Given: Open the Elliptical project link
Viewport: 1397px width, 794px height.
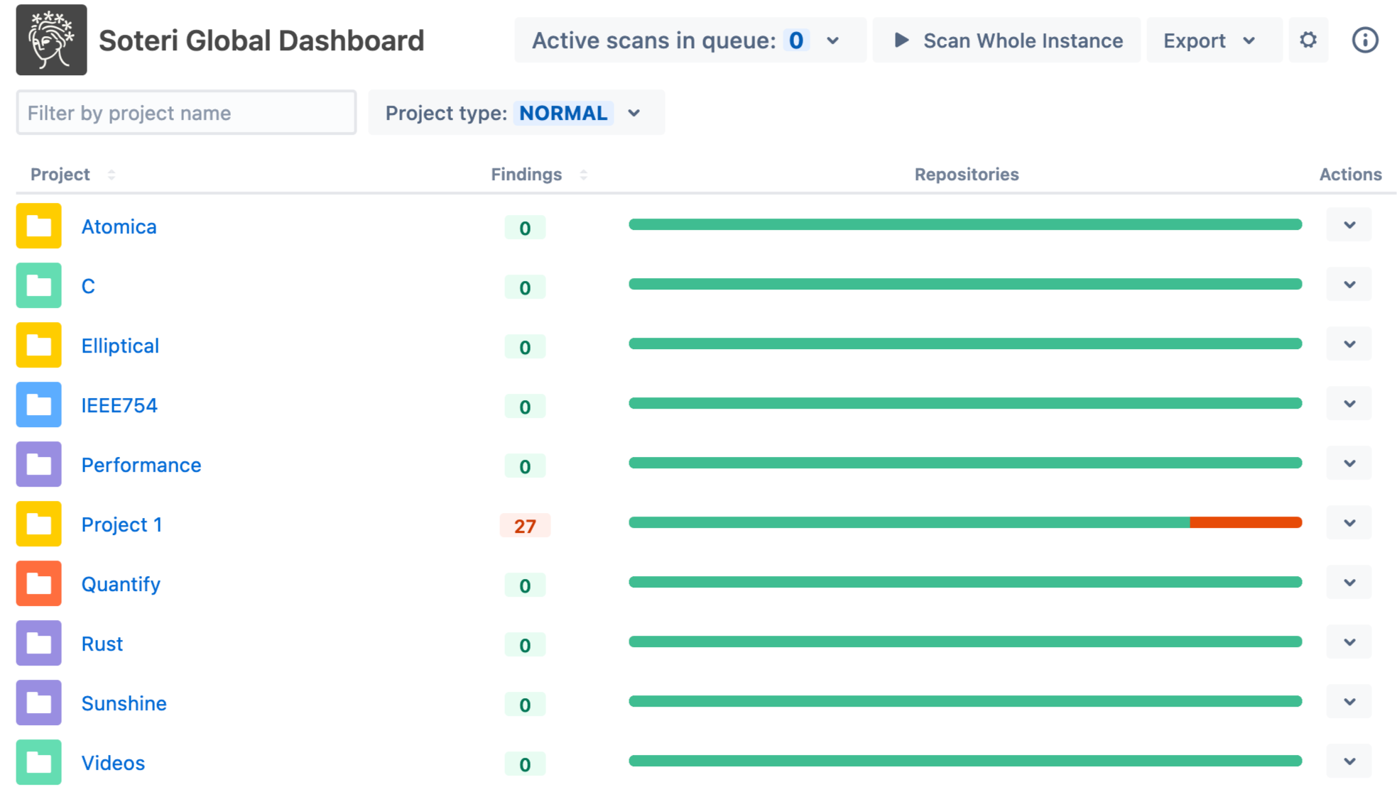Looking at the screenshot, I should (x=120, y=346).
